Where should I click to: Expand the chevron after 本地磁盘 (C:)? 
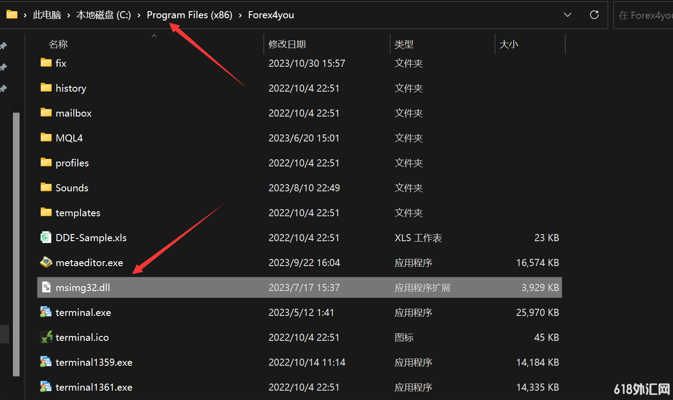pos(139,15)
